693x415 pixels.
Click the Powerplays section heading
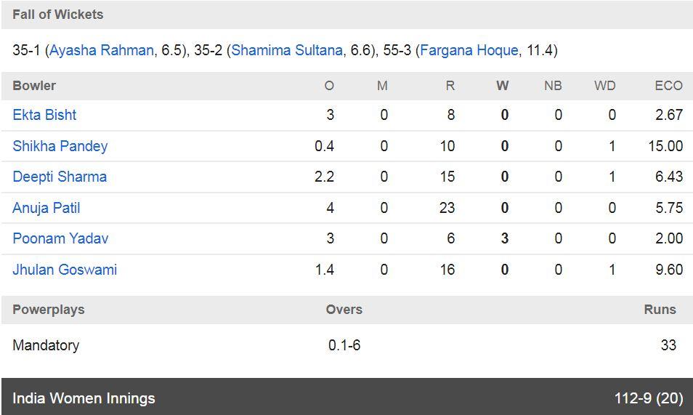coord(49,310)
